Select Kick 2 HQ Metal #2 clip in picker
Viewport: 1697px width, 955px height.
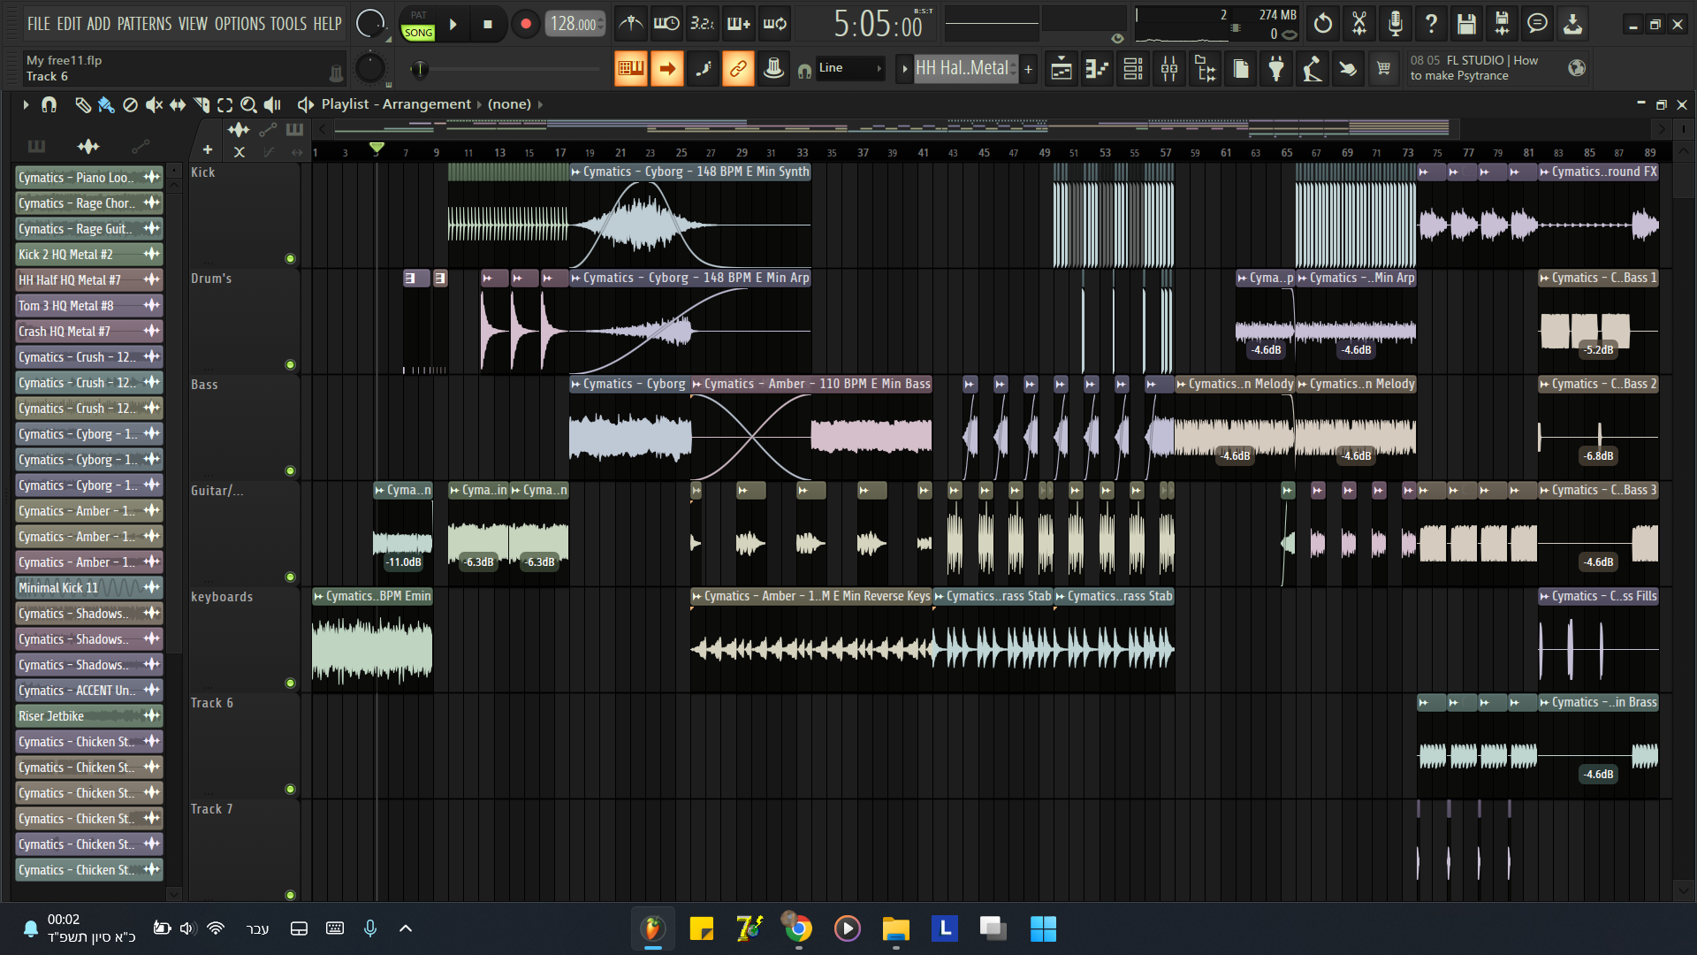pyautogui.click(x=88, y=255)
